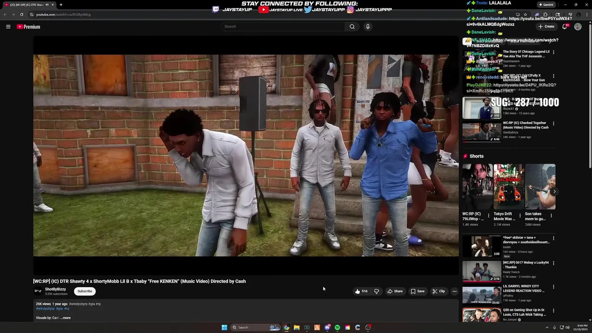Open the account avatar menu
This screenshot has width=592, height=333.
[578, 26]
